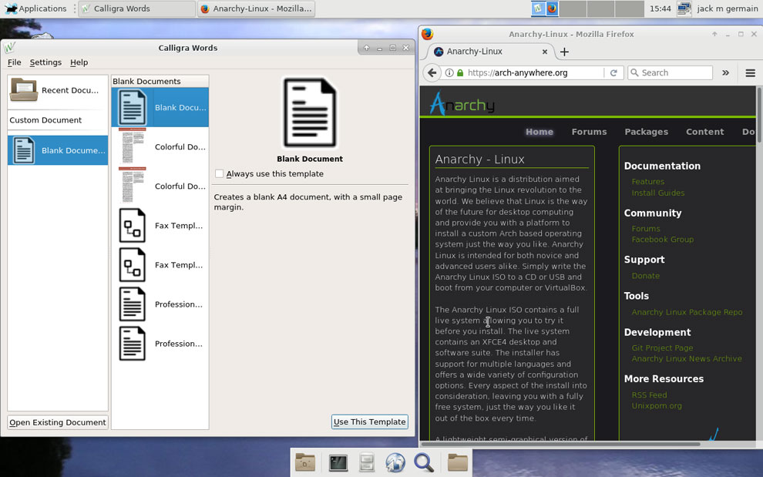Select the first Fax Template icon
Viewport: 763px width, 477px height.
pos(133,225)
